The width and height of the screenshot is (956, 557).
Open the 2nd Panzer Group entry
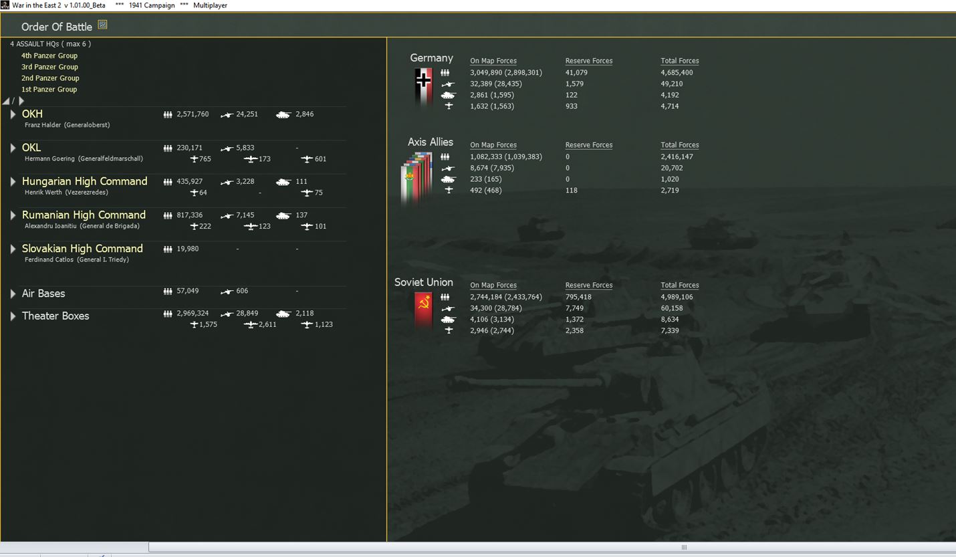[x=50, y=78]
